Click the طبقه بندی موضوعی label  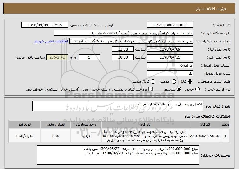[214, 82]
